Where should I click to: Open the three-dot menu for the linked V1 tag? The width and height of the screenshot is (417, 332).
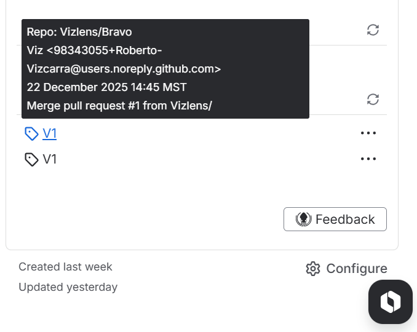(368, 133)
